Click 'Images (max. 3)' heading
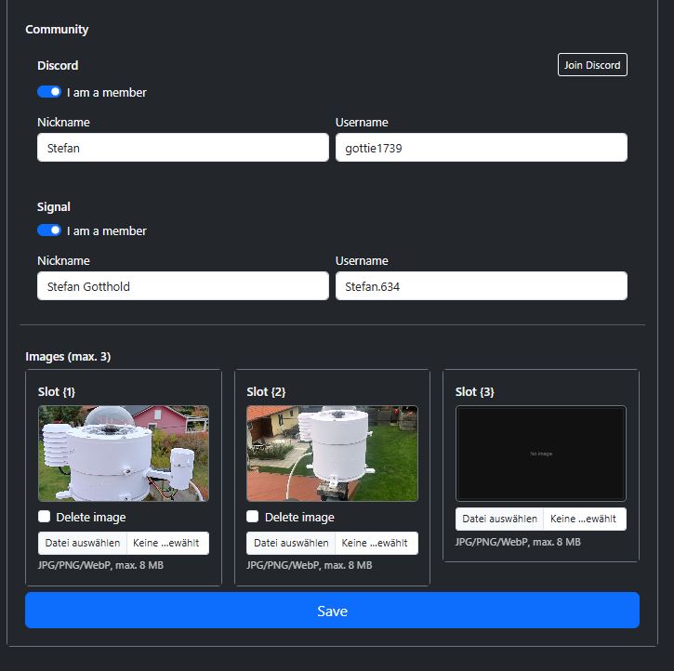The height and width of the screenshot is (671, 674). [x=68, y=357]
